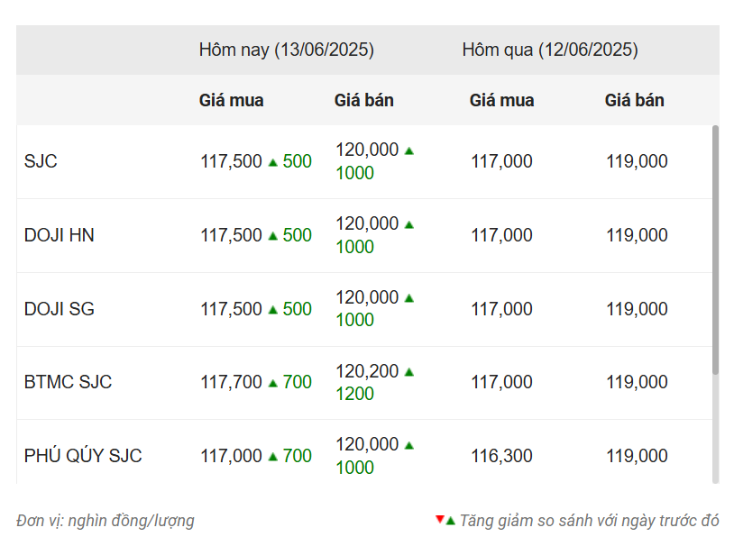This screenshot has width=734, height=555.
Task: Select the DOJI HN row label
Action: coord(59,235)
